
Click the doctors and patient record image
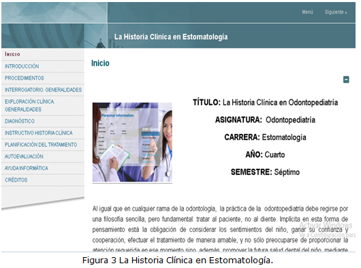[x=132, y=142]
